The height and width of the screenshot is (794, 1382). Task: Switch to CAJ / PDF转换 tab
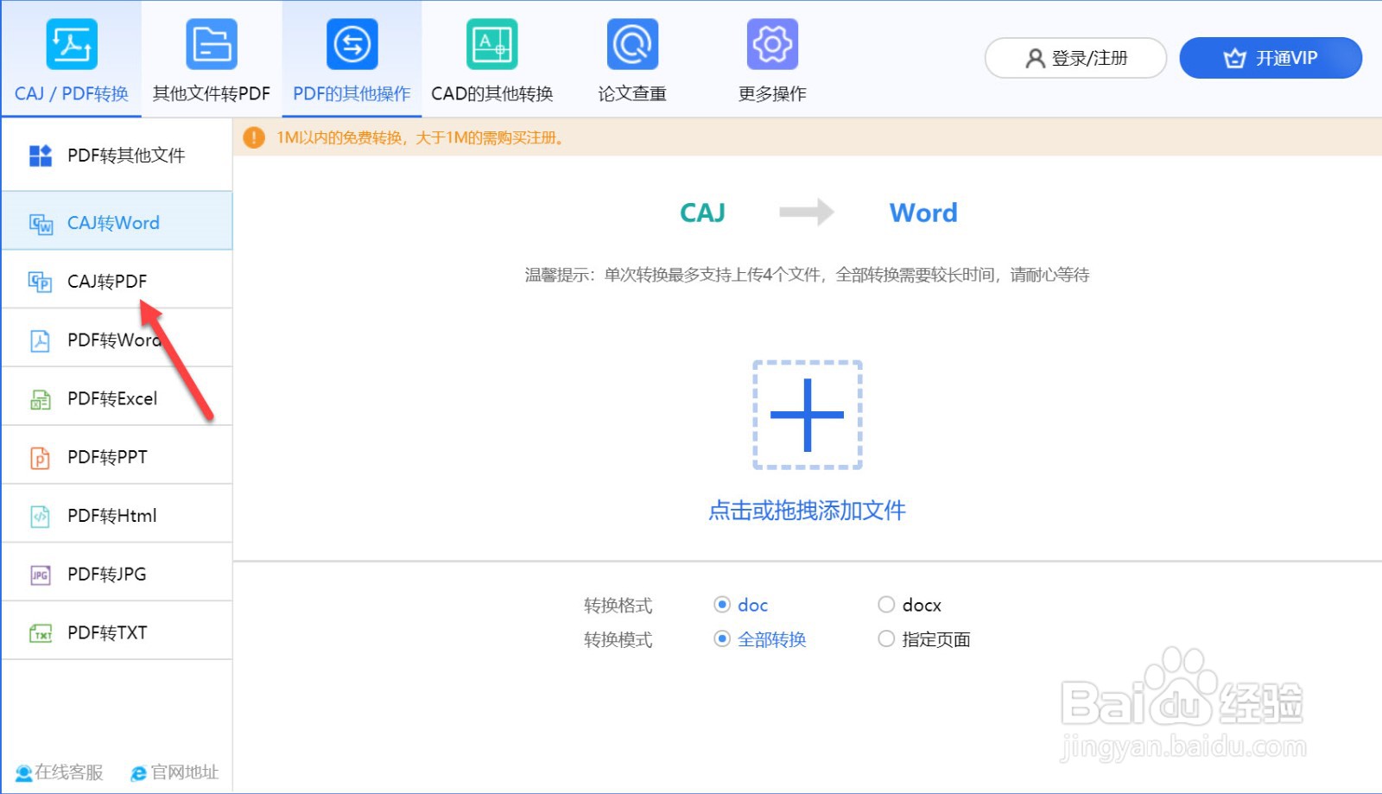tap(72, 59)
